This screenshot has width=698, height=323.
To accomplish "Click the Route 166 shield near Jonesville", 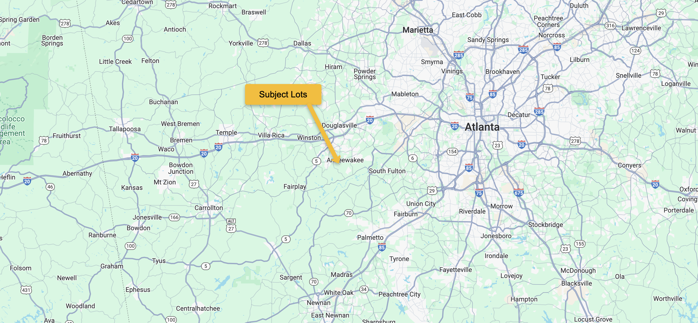I will [174, 217].
